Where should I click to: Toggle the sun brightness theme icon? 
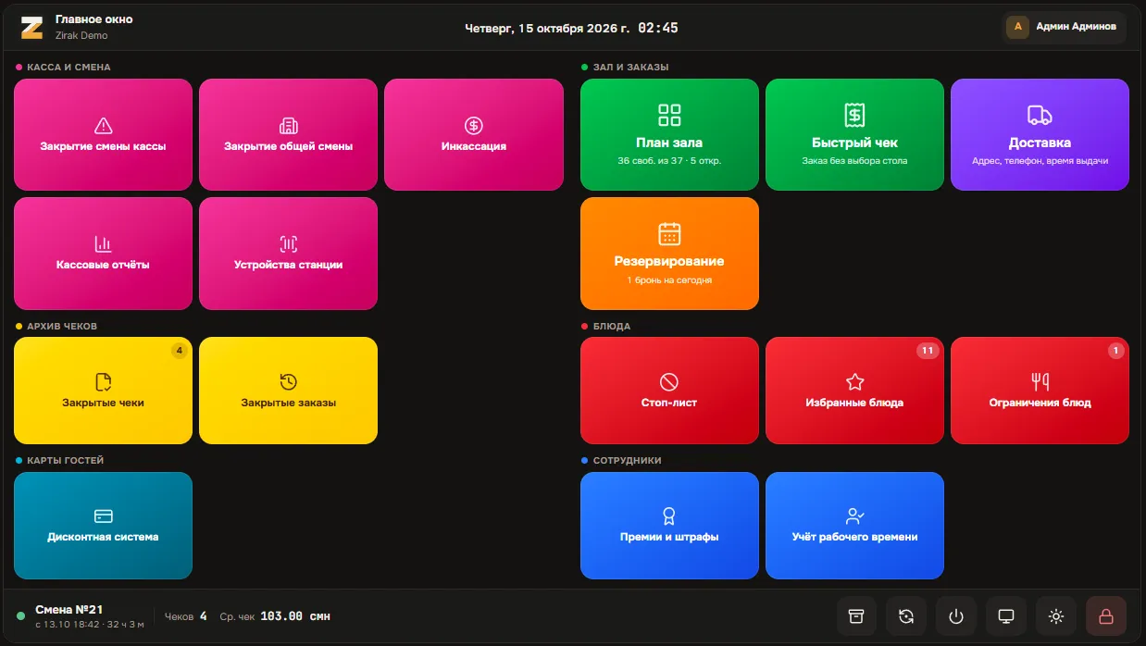pyautogui.click(x=1056, y=616)
